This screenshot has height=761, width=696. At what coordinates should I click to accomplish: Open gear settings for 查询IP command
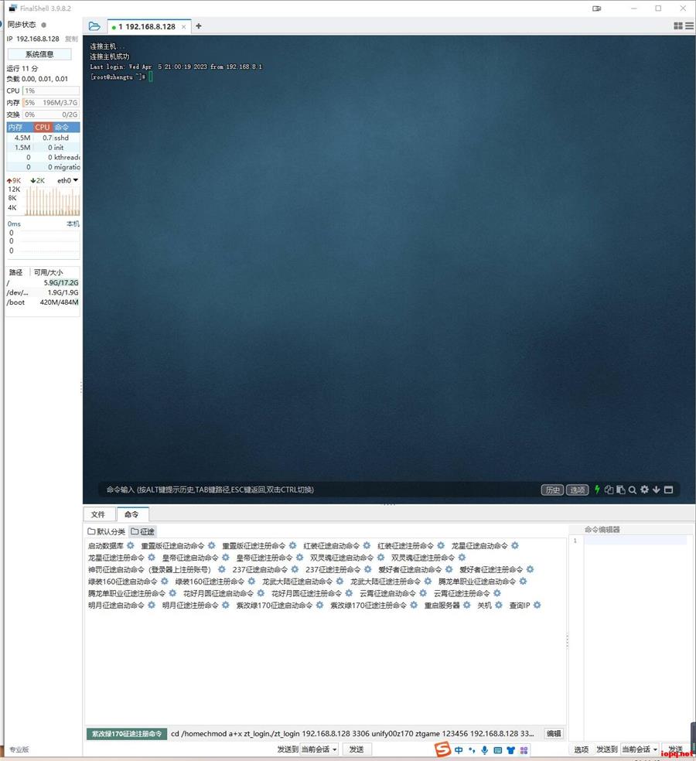537,606
